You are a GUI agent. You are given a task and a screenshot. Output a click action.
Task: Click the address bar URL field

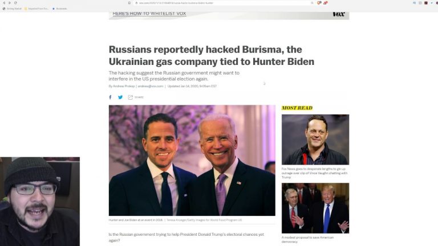tap(221, 3)
